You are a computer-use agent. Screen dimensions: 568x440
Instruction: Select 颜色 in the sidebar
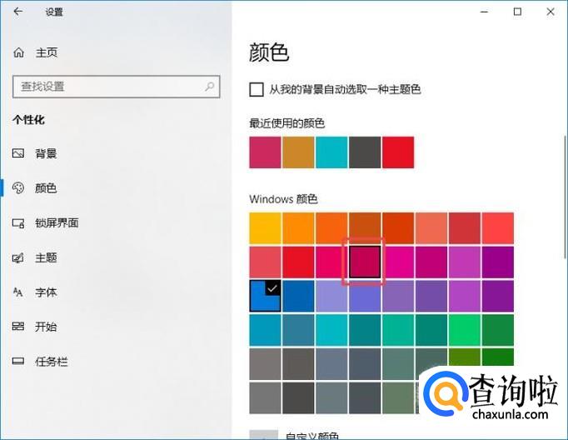(46, 188)
